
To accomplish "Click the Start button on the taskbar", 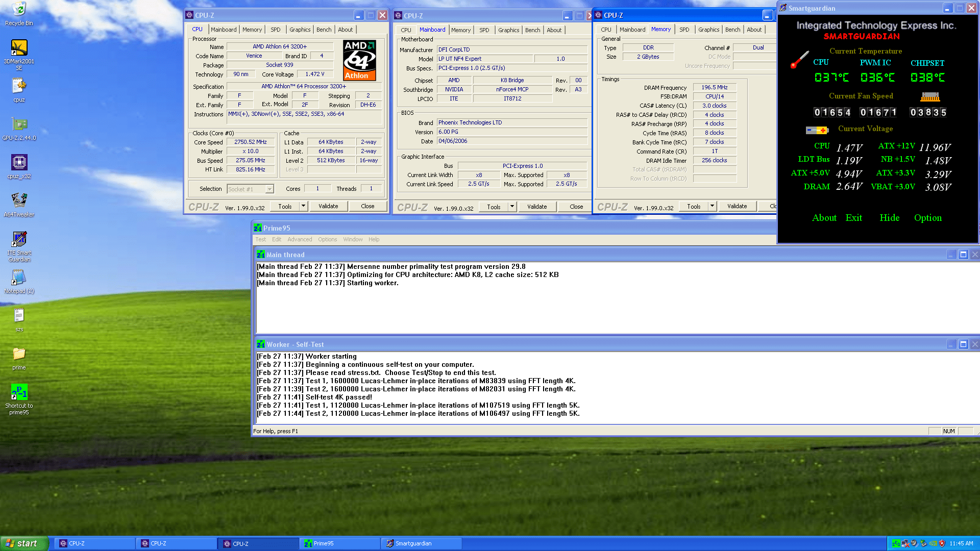I will [x=24, y=543].
